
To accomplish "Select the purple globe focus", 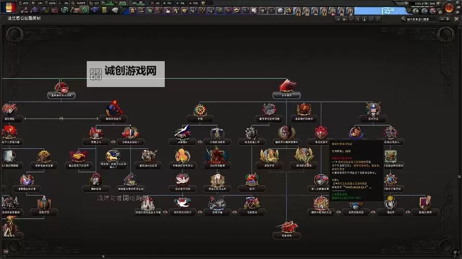I will (x=27, y=183).
